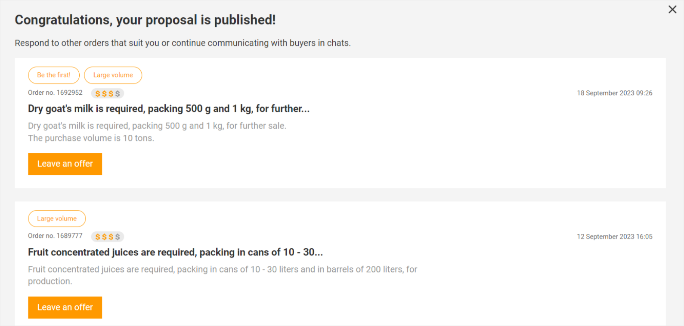Close the proposal published dialog
Screen dimensions: 684x326
672,9
